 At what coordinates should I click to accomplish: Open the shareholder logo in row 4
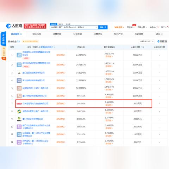pos(19,80)
